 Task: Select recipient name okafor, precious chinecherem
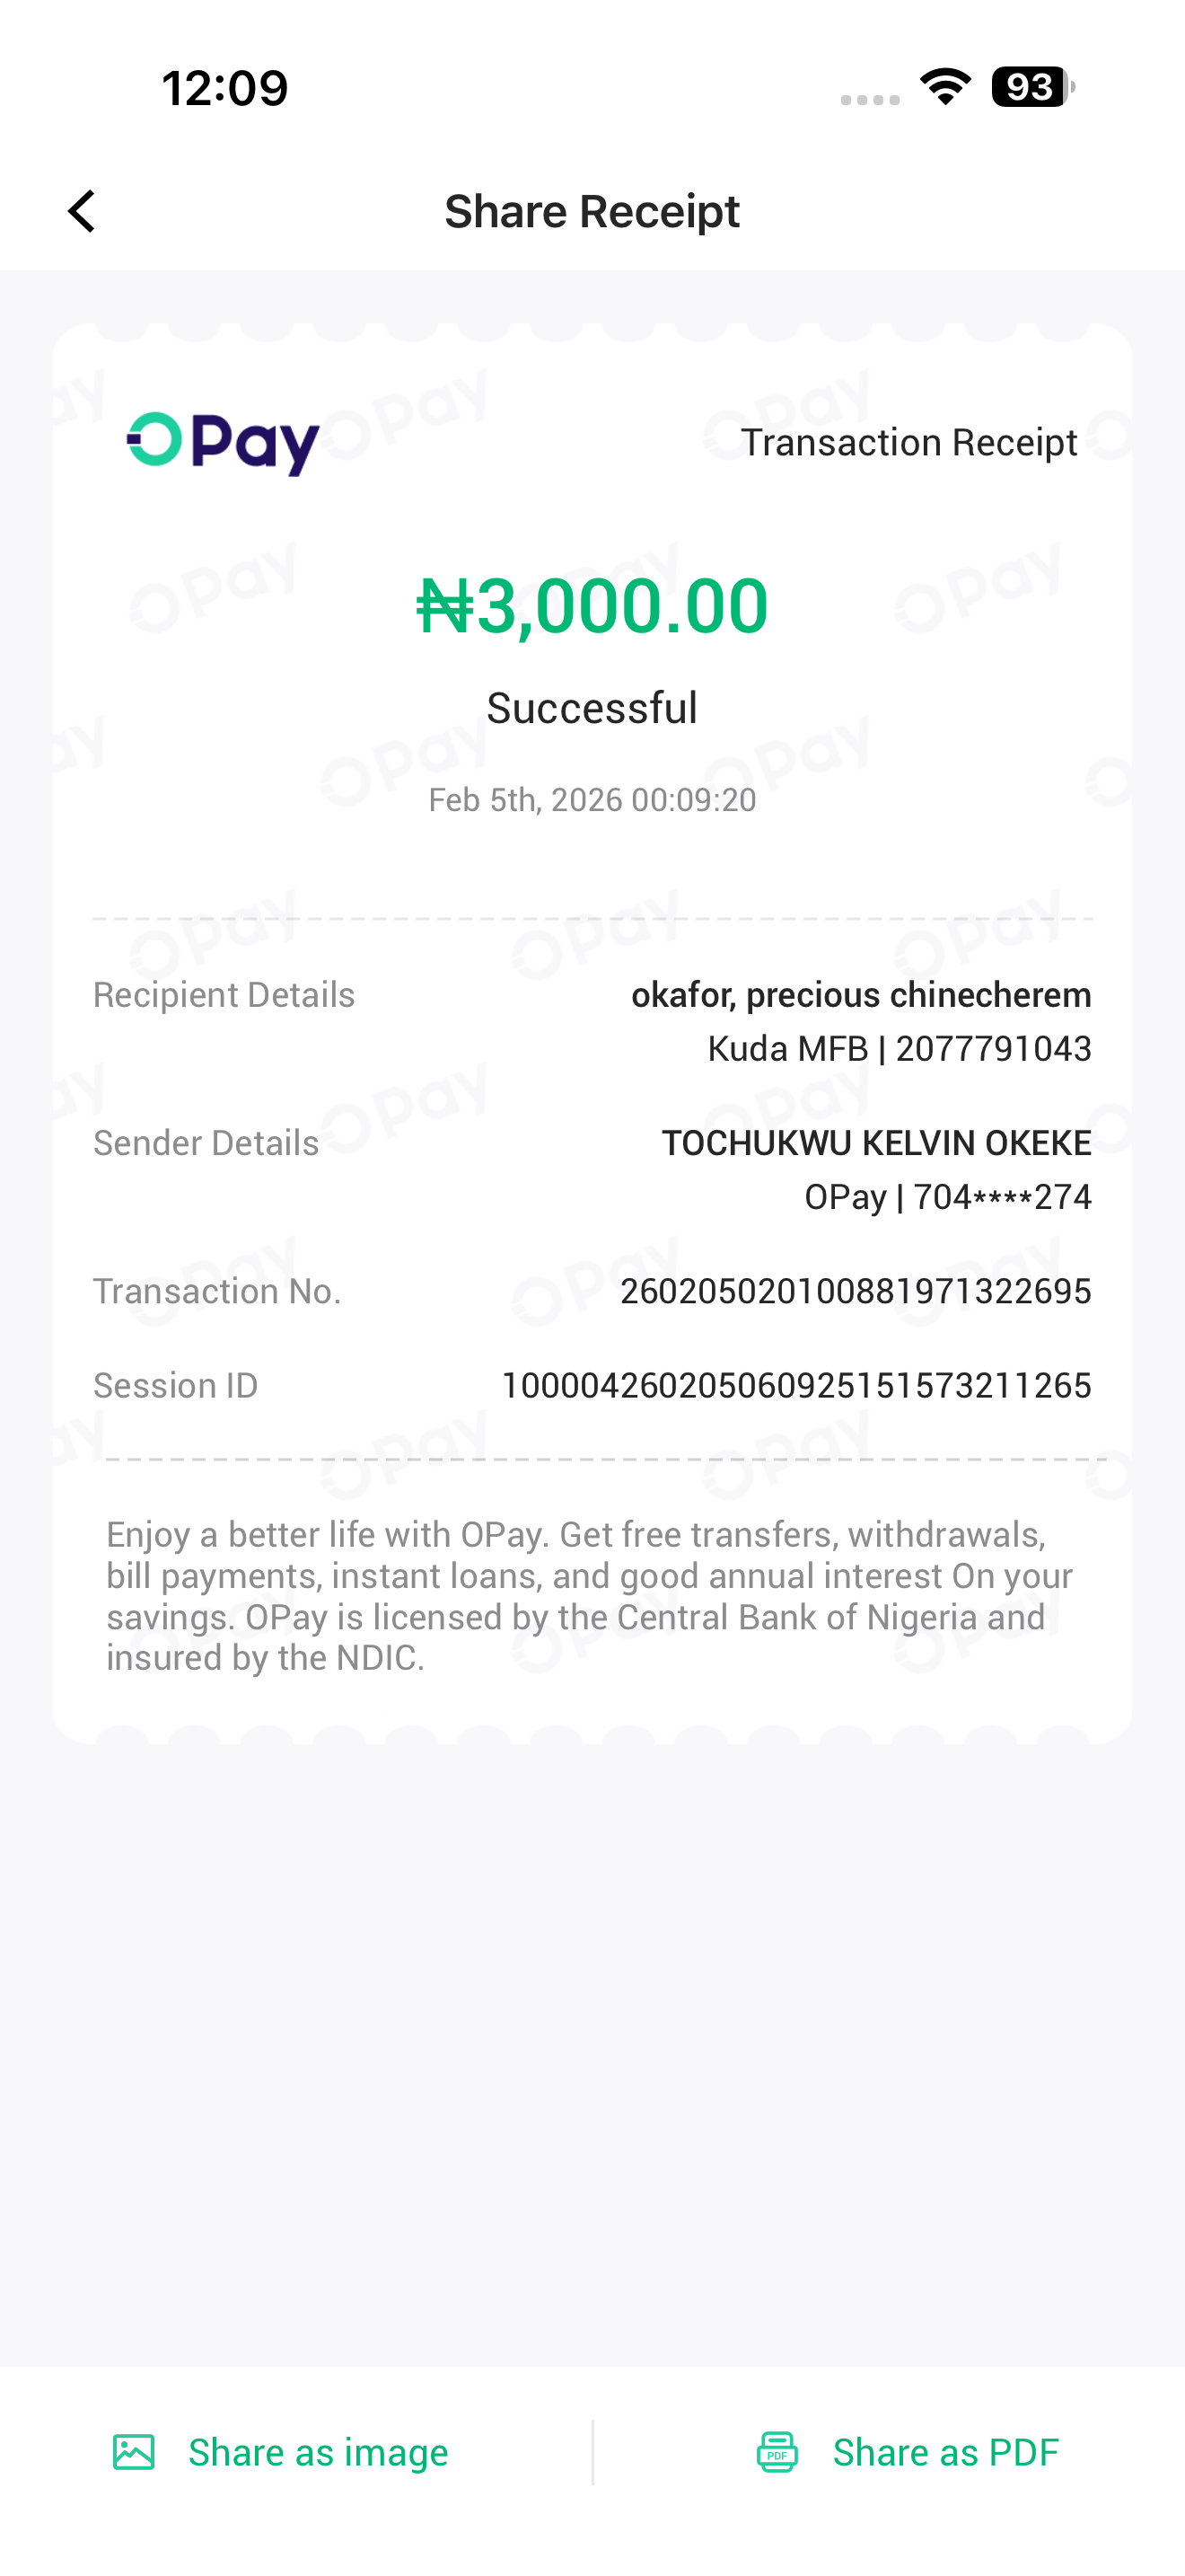(860, 995)
